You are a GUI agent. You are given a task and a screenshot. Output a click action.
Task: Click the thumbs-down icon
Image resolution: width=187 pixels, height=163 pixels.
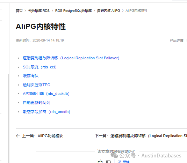108,162
